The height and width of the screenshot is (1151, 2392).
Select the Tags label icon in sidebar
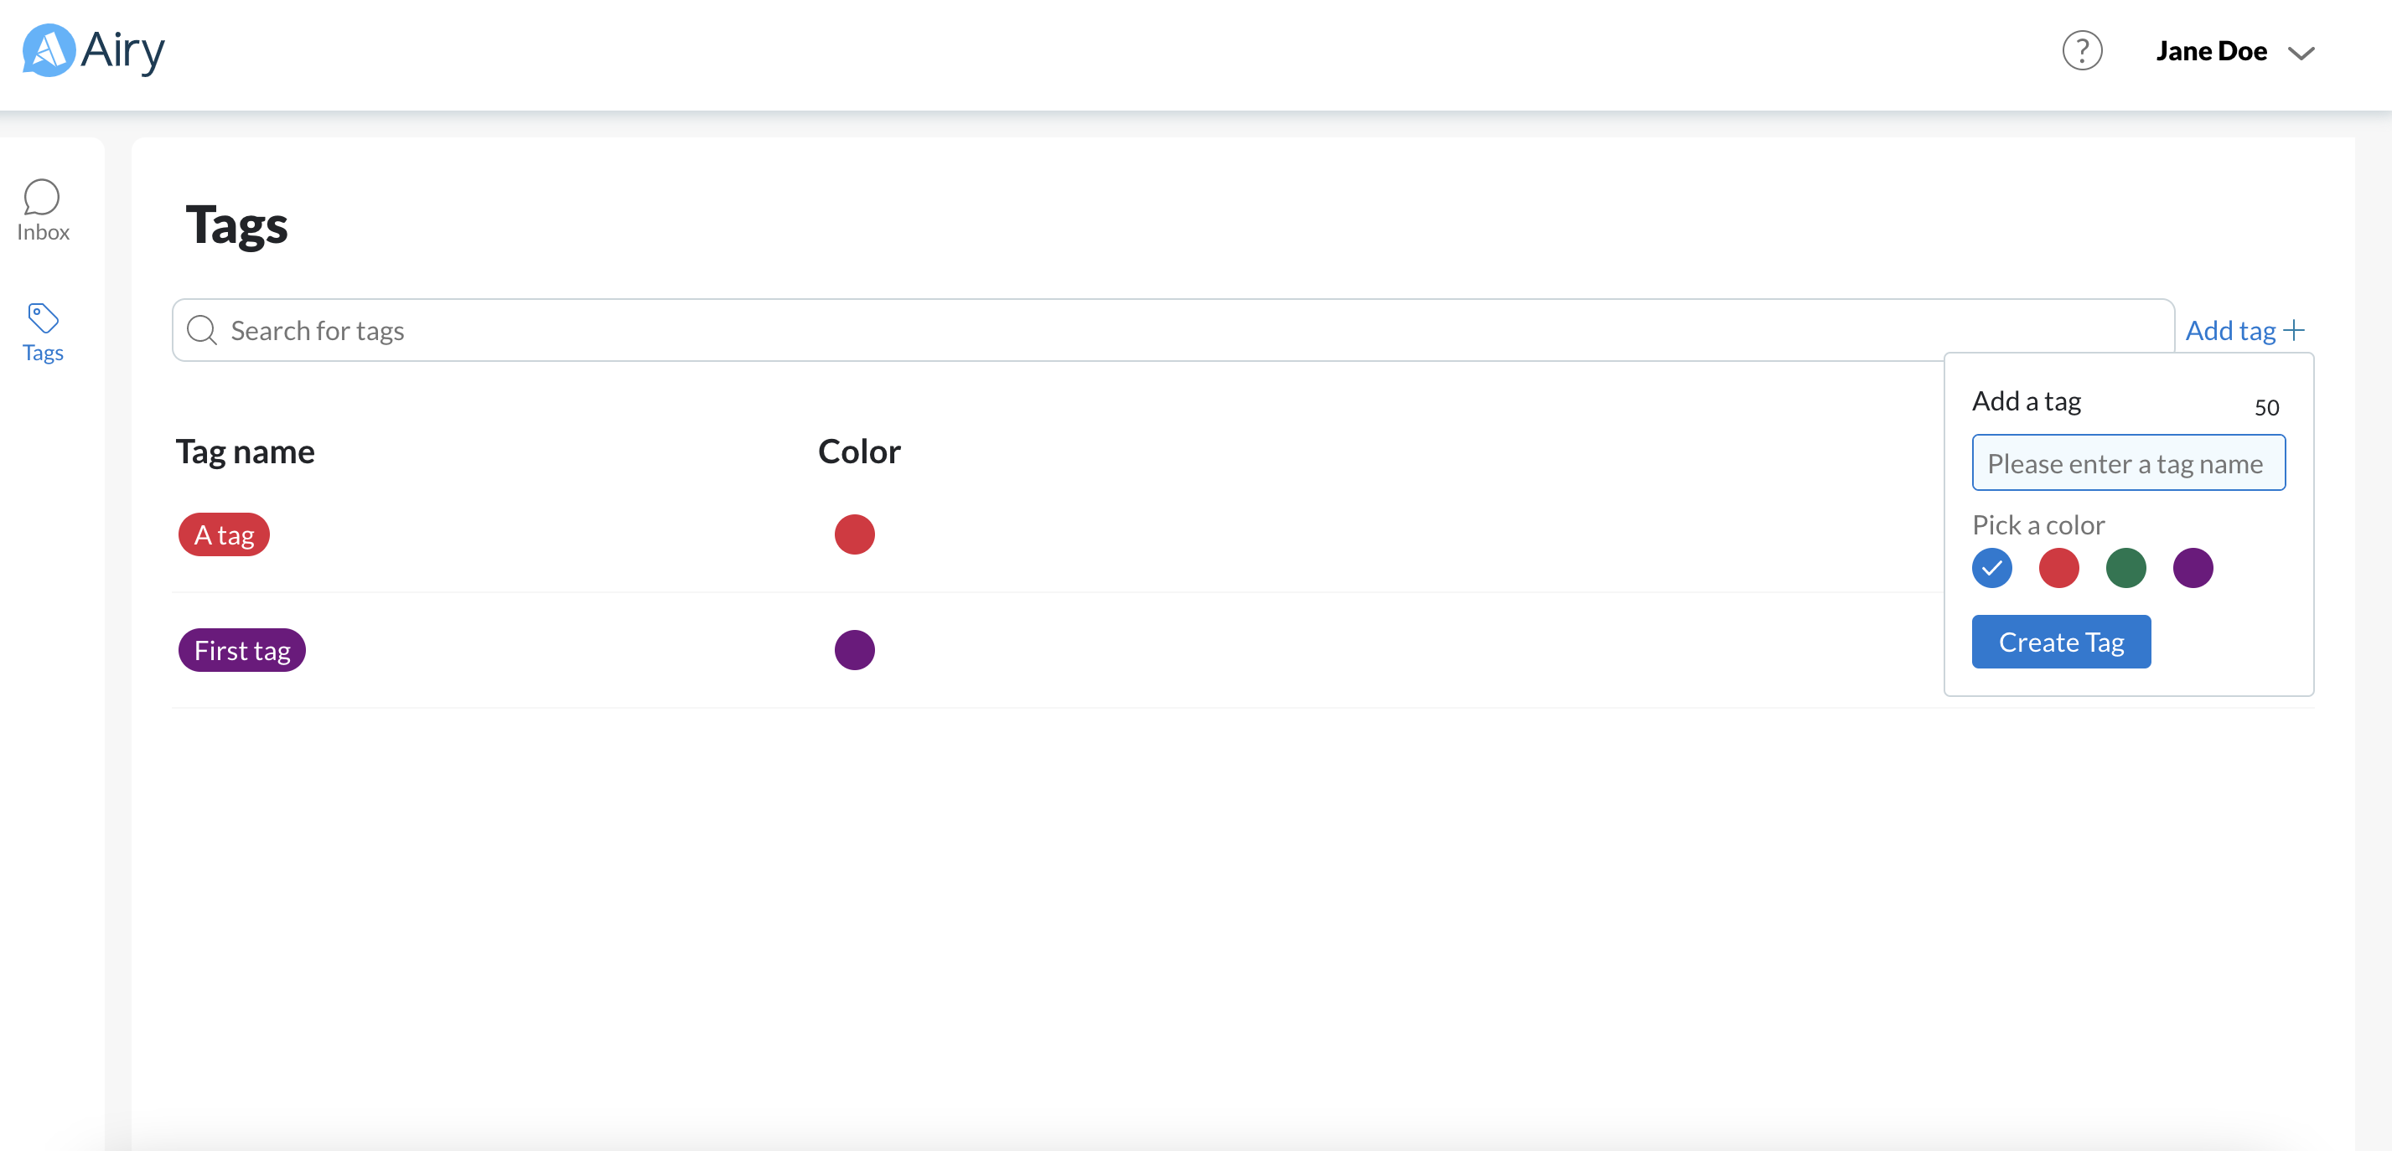coord(43,318)
